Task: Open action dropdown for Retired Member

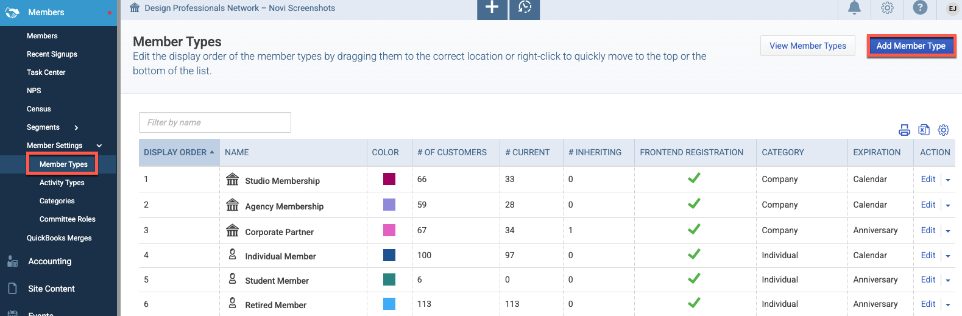Action: tap(948, 305)
